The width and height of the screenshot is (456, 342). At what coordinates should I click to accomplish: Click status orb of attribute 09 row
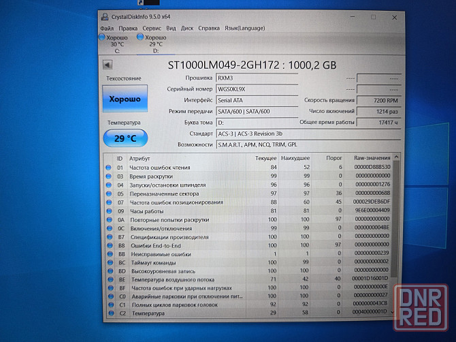pos(110,211)
